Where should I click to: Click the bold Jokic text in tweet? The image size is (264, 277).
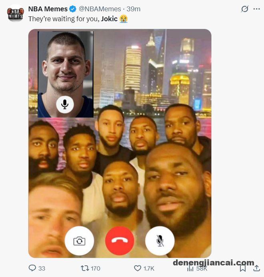[109, 19]
